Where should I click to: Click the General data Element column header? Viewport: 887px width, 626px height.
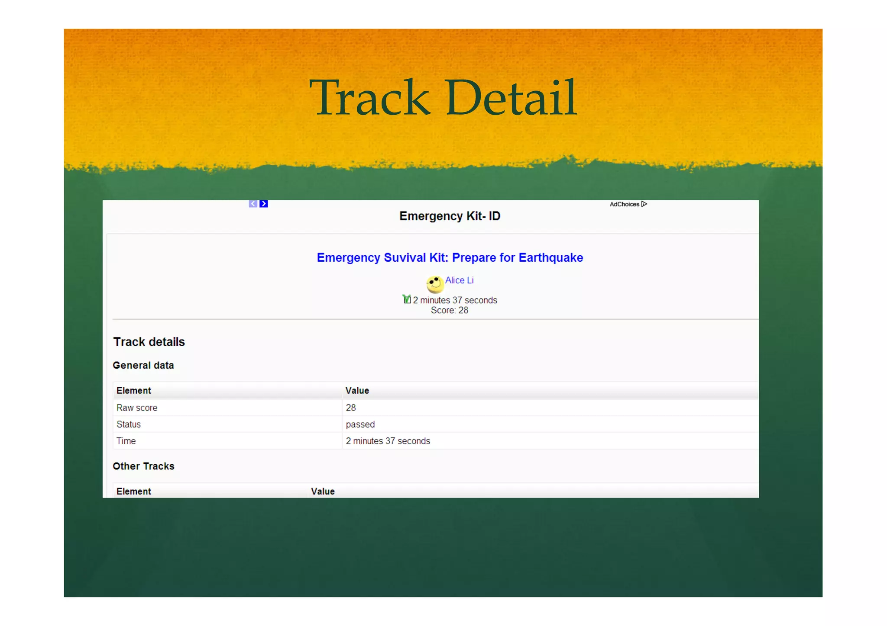point(134,391)
